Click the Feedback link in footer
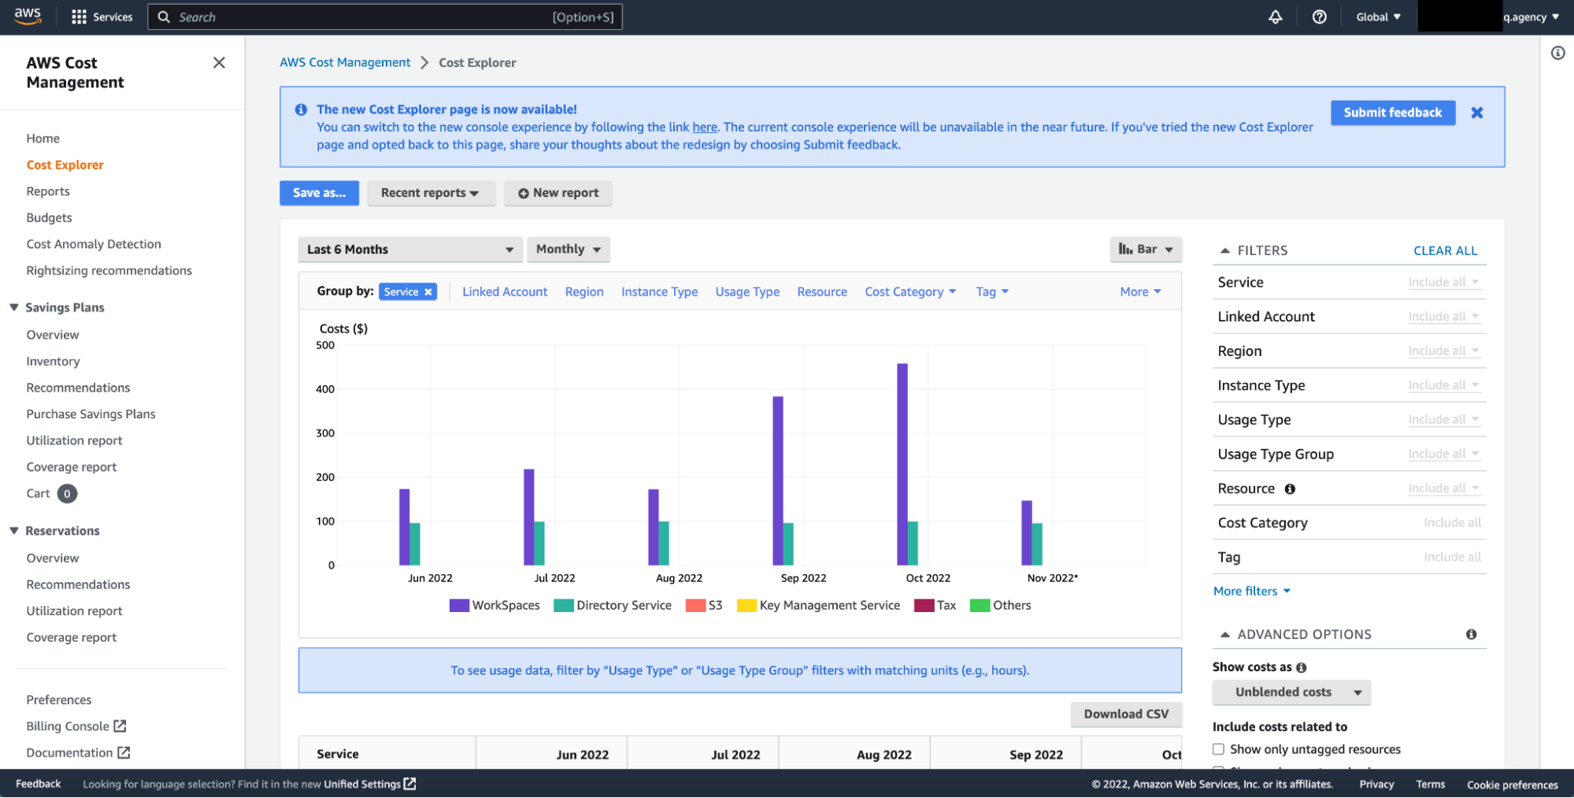 pyautogui.click(x=38, y=784)
